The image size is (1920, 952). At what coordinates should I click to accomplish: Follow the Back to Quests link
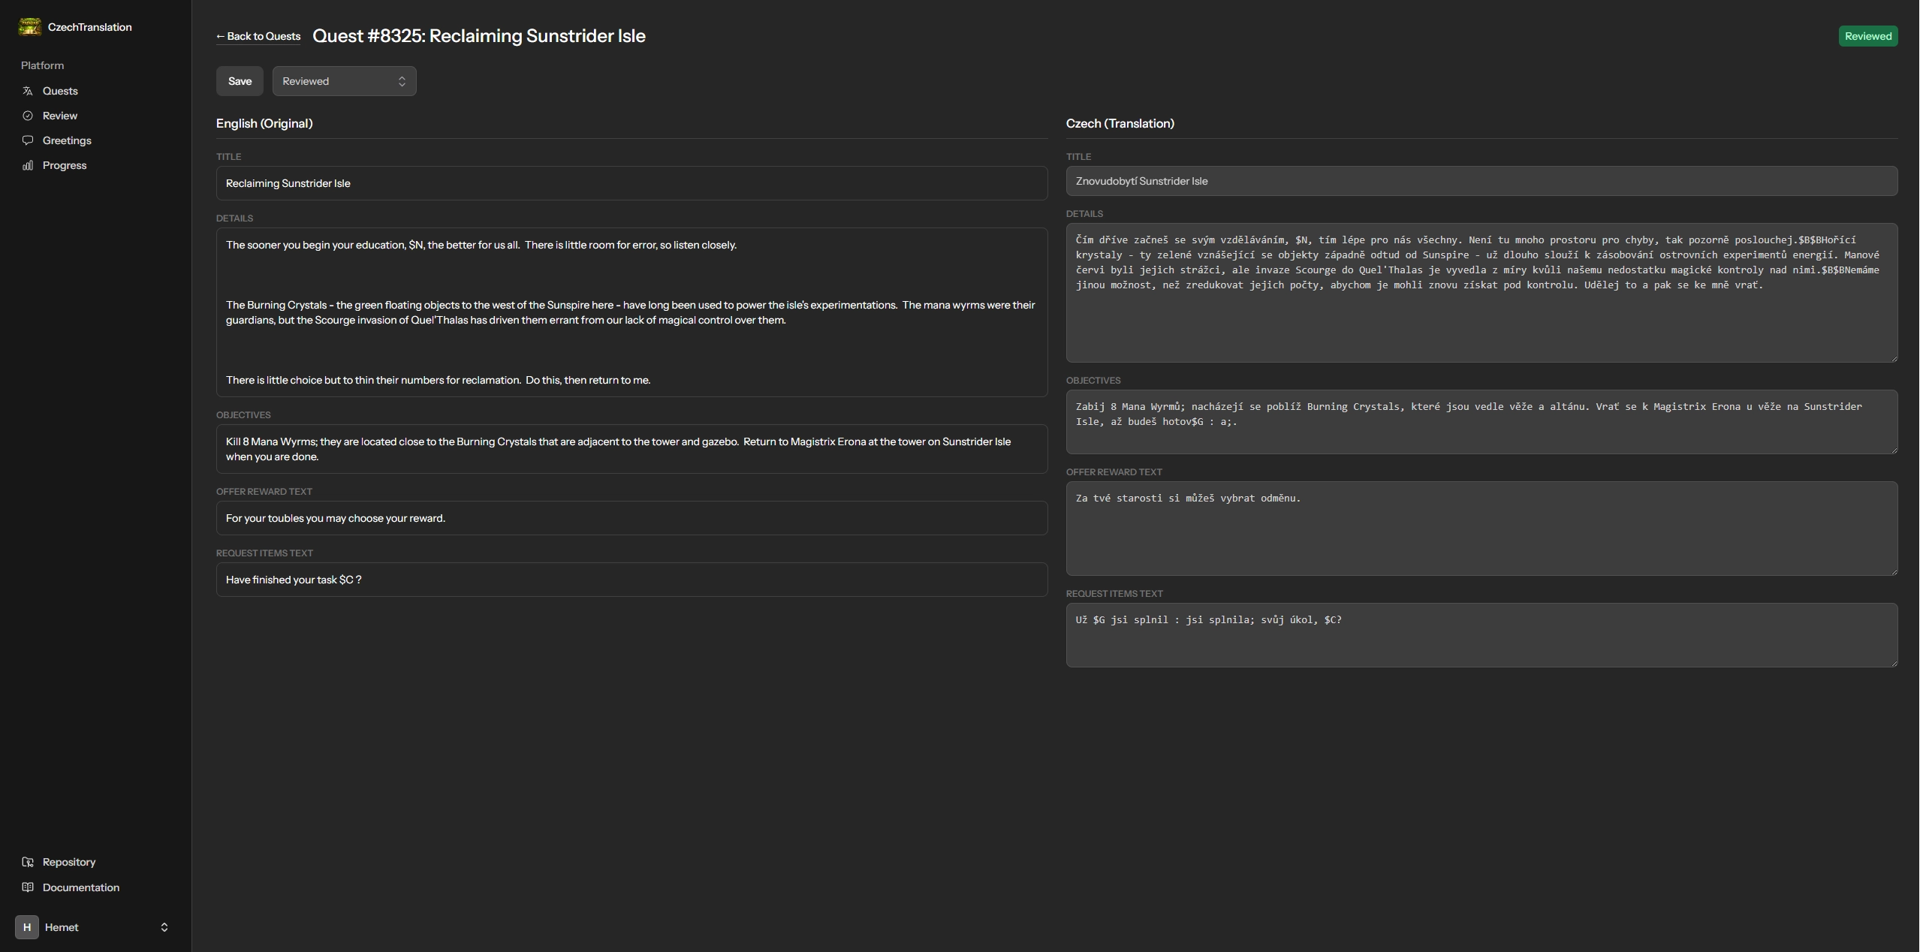(258, 36)
